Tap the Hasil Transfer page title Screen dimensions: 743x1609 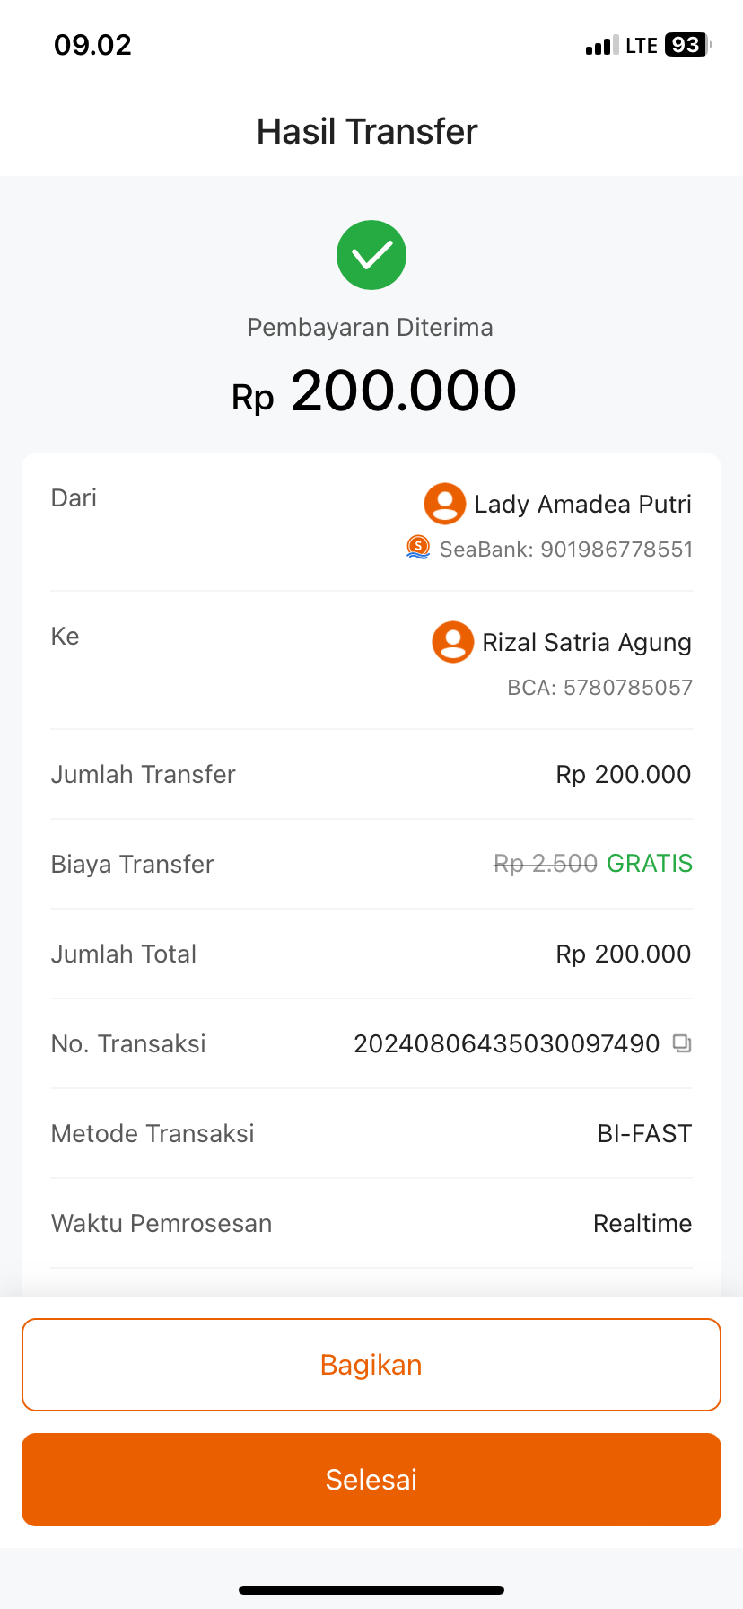coord(367,132)
